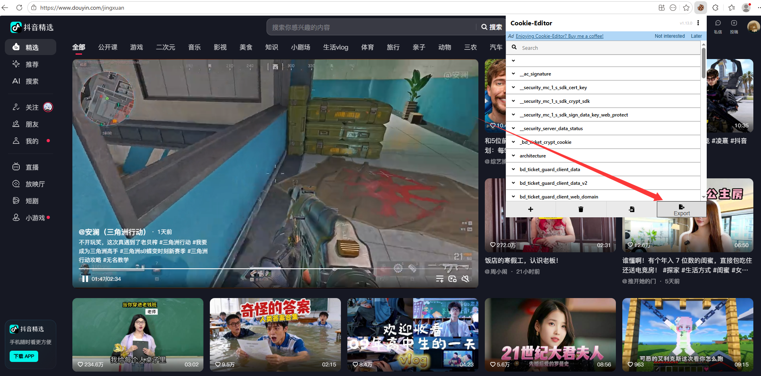Select the 游戏 category tab

coord(137,47)
